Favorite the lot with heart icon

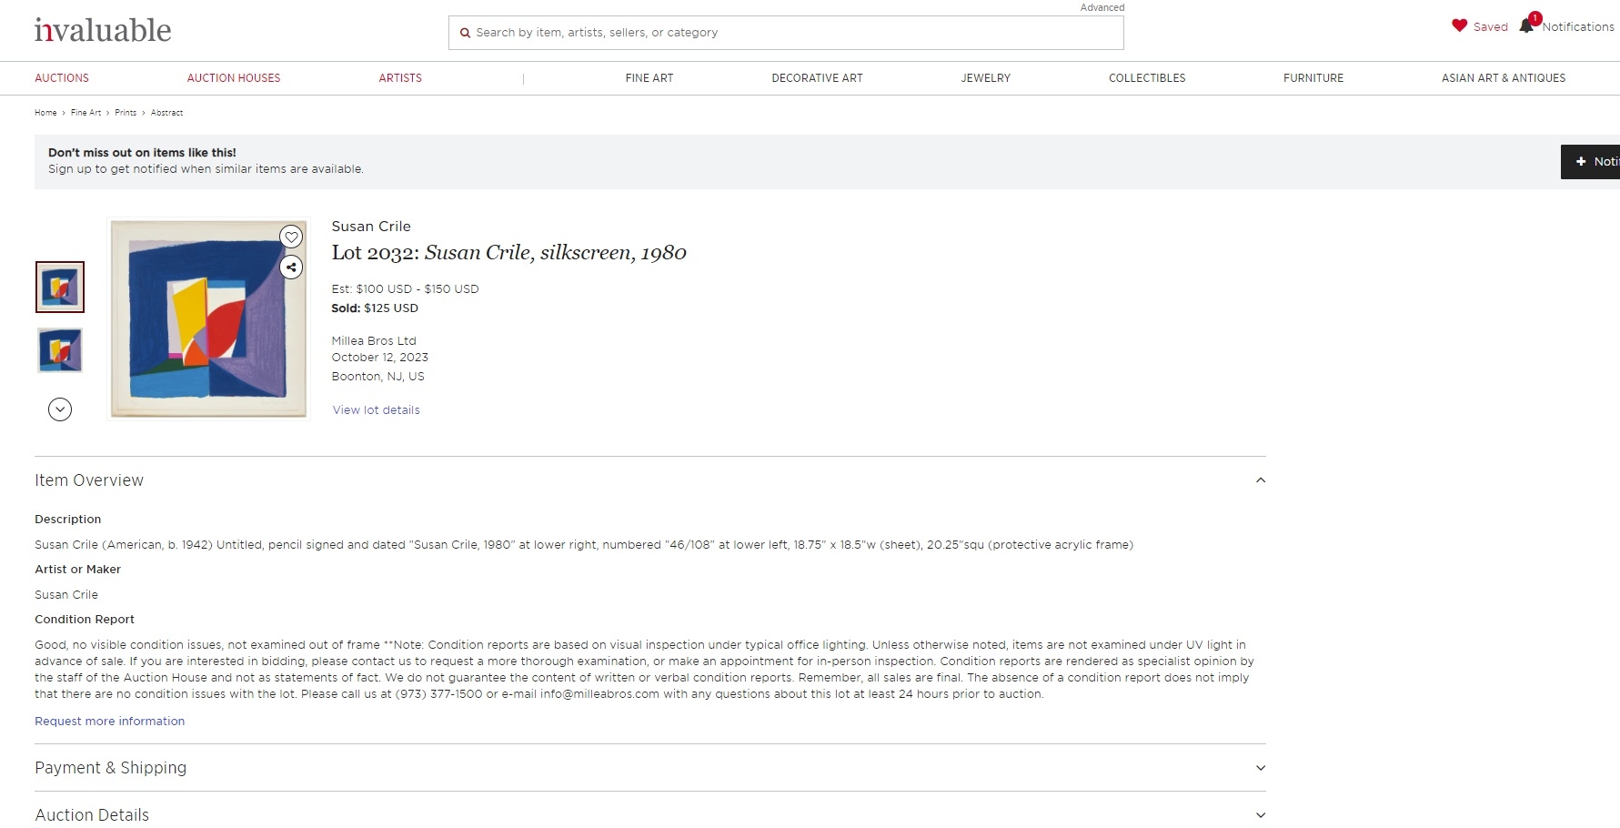coord(291,237)
